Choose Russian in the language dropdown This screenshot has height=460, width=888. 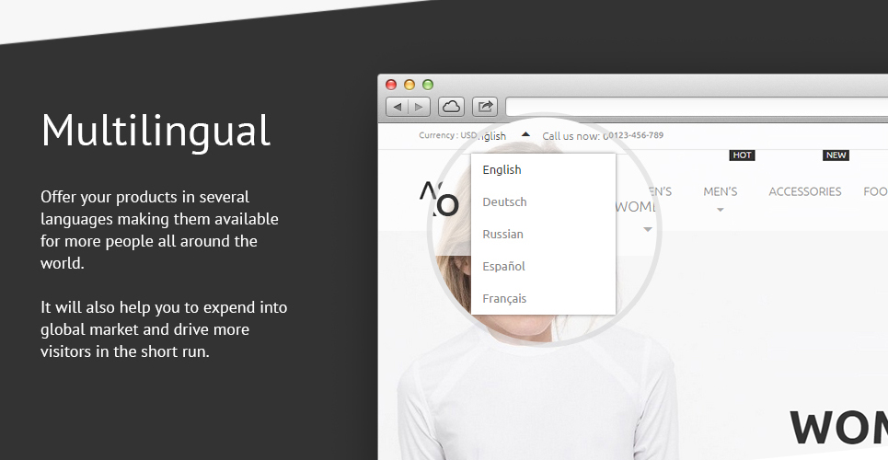[x=503, y=234]
